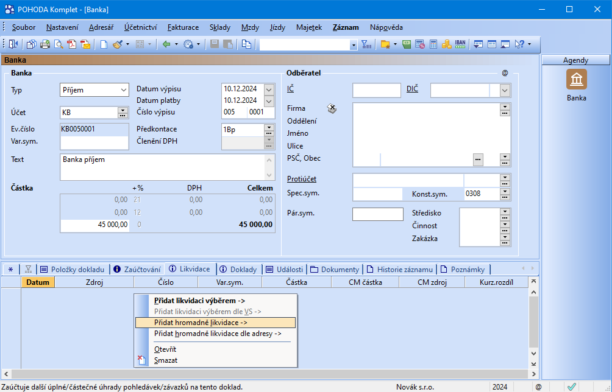Image resolution: width=612 pixels, height=392 pixels.
Task: Click the green banknotes icon
Action: point(407,44)
